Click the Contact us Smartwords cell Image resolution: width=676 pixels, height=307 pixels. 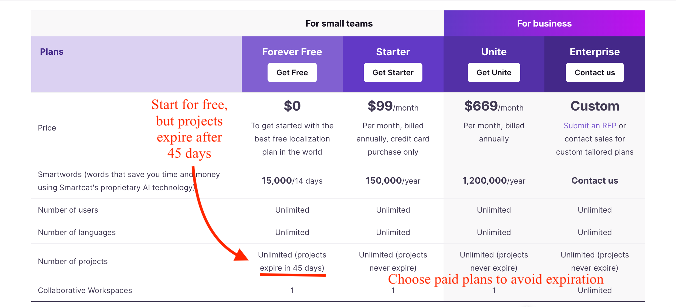click(x=595, y=181)
